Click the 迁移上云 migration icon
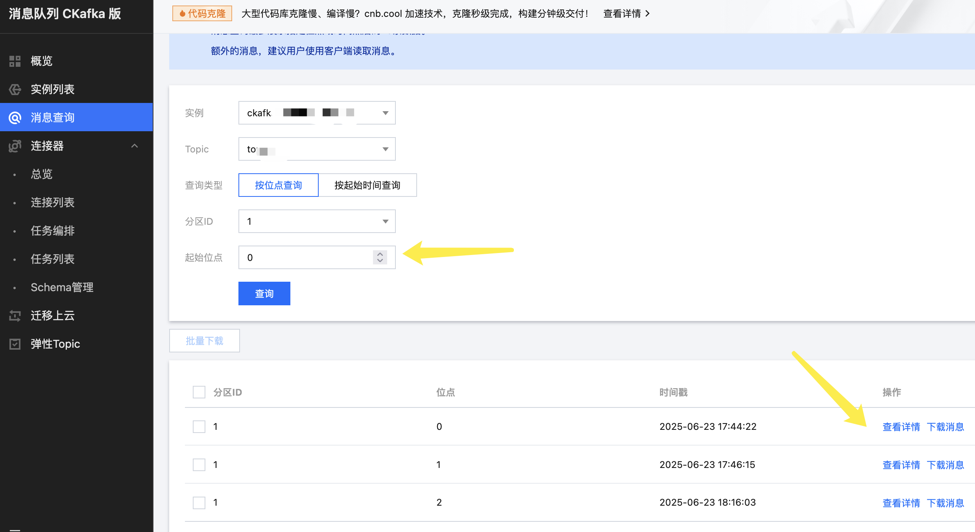Viewport: 975px width, 532px height. (x=15, y=316)
